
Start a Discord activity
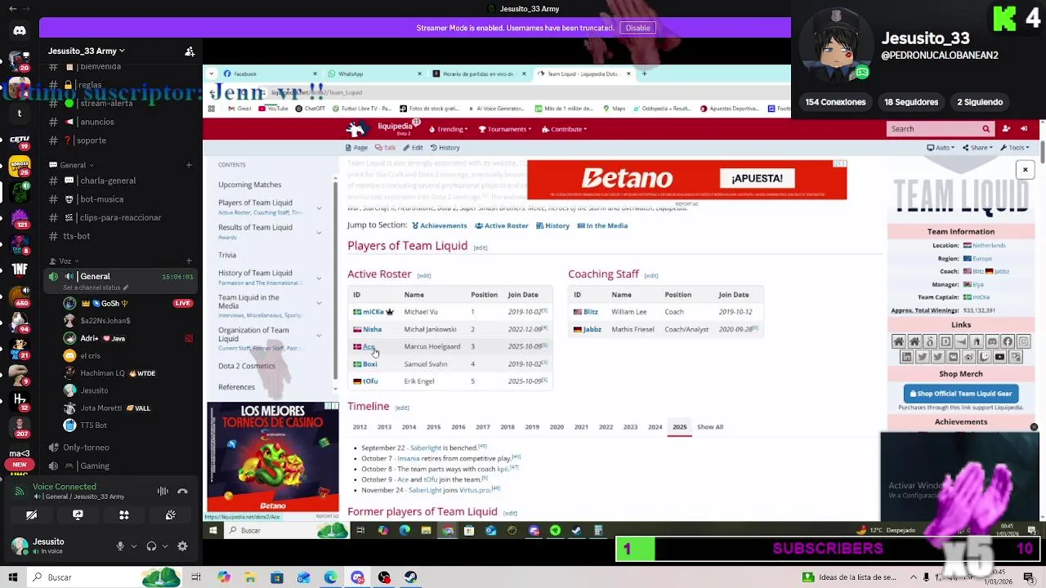click(x=124, y=515)
